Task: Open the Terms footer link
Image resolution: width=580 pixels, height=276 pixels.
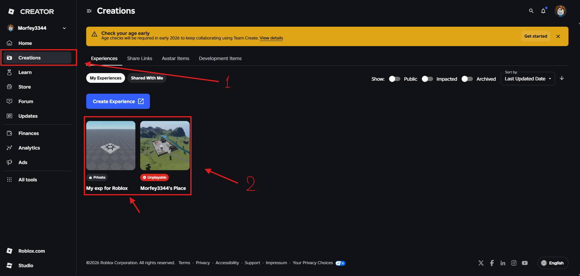Action: (184, 263)
